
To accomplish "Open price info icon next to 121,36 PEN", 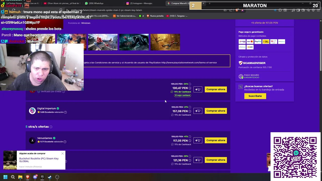I will pos(190,160).
